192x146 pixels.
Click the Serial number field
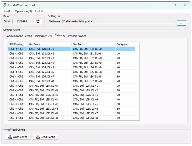pos(22,21)
